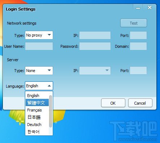Click the Network settings Port field
Viewport: 160px width, 143px height.
pyautogui.click(x=138, y=35)
